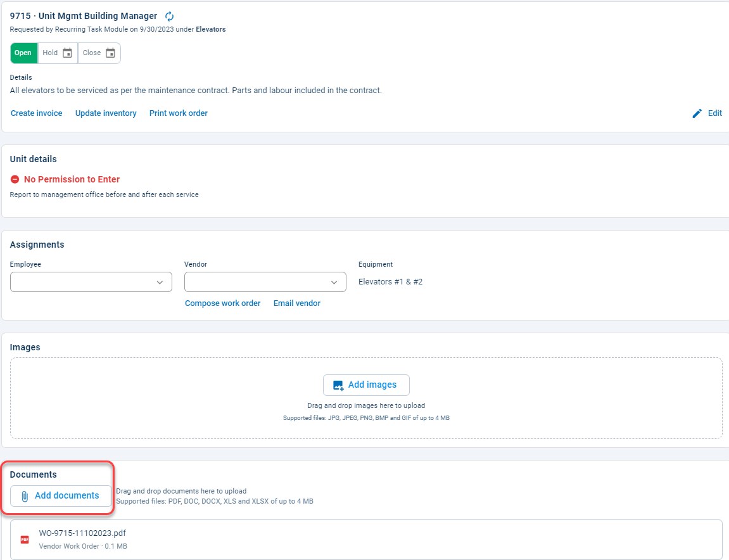Click the Vendor Work Order · 0.1 MB text
This screenshot has width=729, height=560.
(x=83, y=547)
